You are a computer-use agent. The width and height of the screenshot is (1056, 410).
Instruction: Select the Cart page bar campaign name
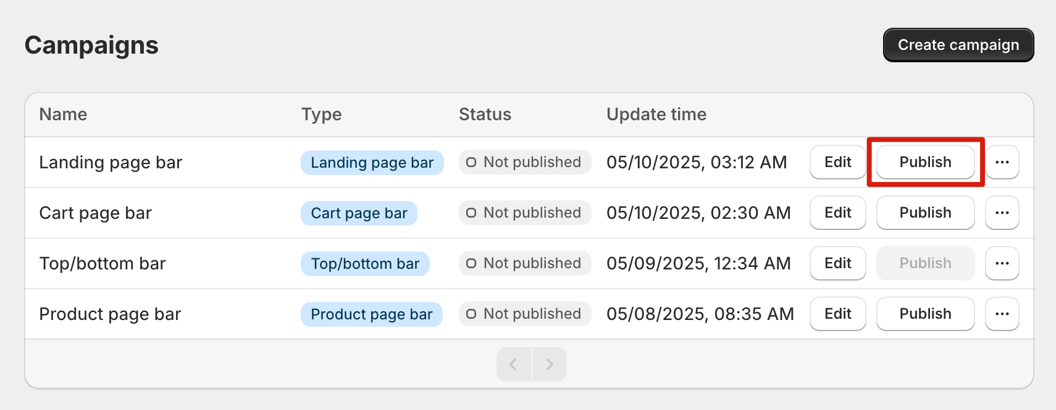pos(95,213)
